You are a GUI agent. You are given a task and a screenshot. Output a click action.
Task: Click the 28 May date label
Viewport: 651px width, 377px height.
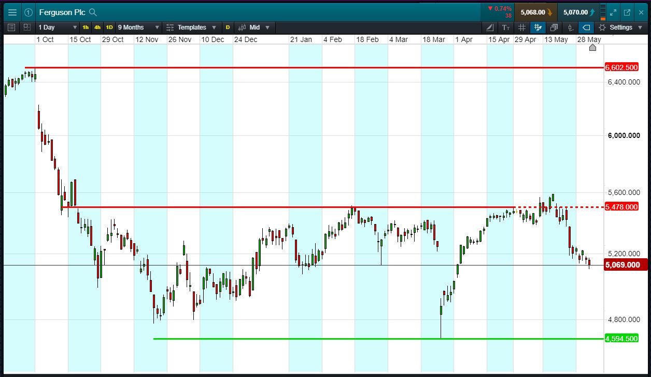[x=589, y=39]
